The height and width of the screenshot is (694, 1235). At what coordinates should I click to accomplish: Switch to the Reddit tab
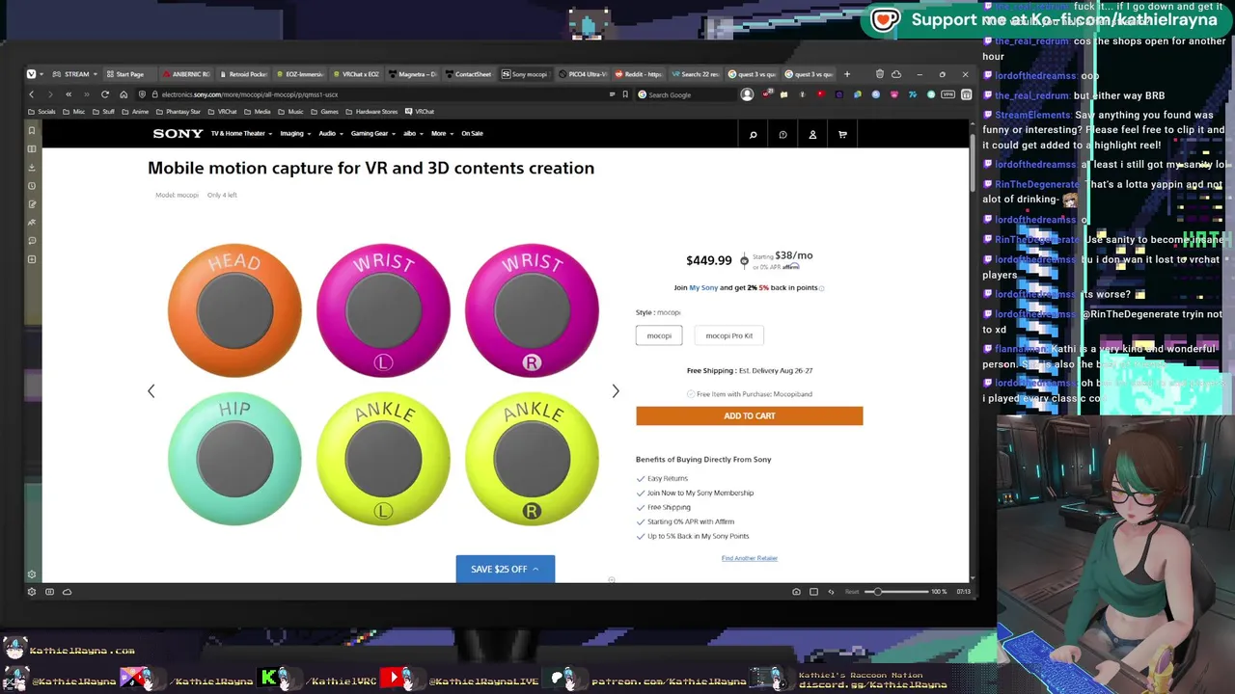pyautogui.click(x=639, y=74)
